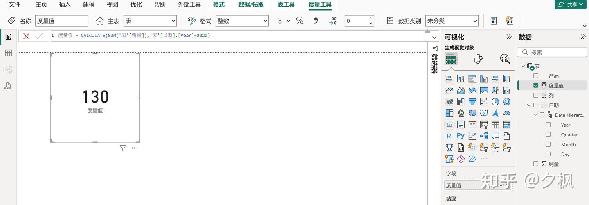Check the Quarter checkbox
Screen dimensions: 589x205
(548, 134)
